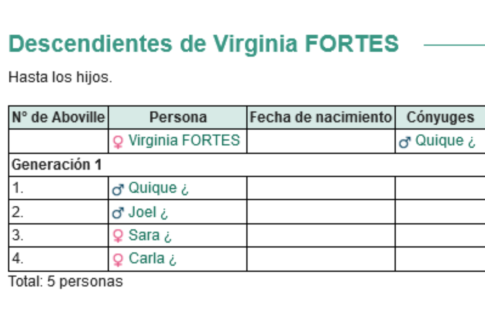Click the female icon beside Carla
Image resolution: width=485 pixels, height=327 pixels.
click(x=118, y=260)
